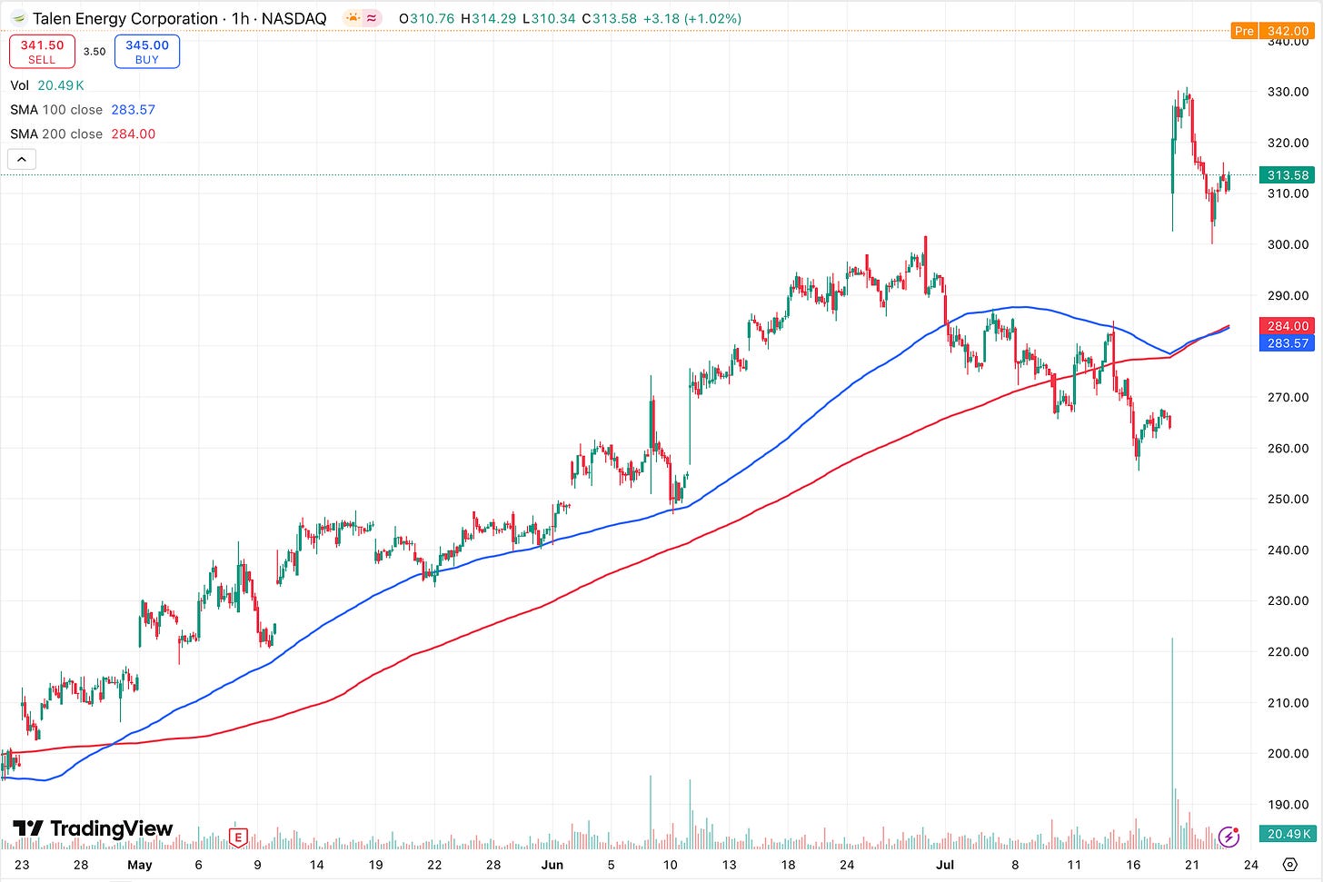Click the SELL 341.50 button
1323x882 pixels.
click(42, 52)
